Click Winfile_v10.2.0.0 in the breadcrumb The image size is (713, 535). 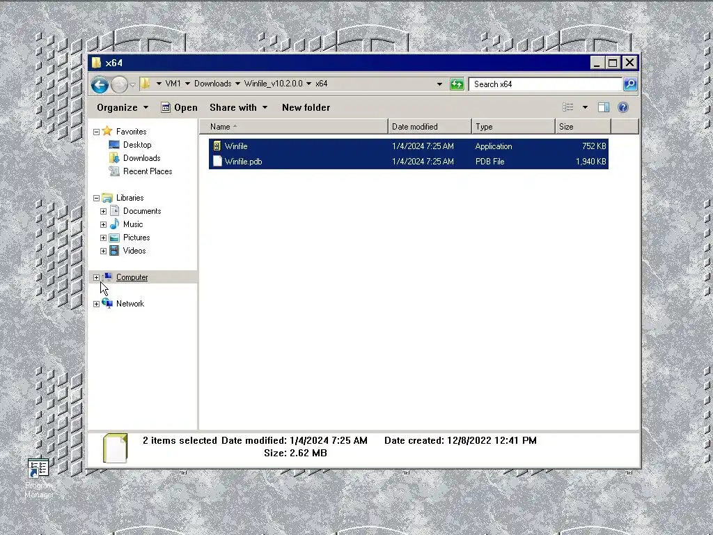(x=273, y=84)
